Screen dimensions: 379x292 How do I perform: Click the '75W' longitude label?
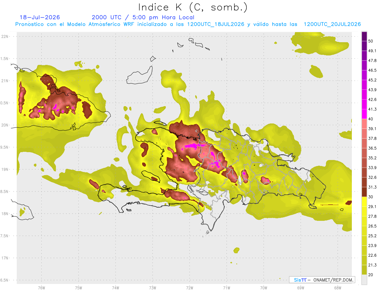click(x=78, y=288)
